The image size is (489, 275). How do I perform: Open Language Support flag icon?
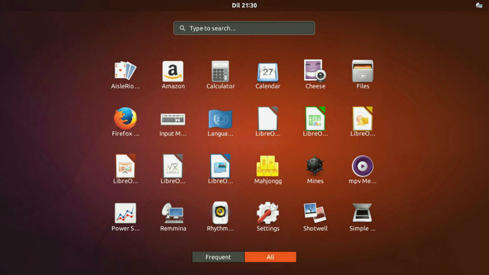(220, 119)
